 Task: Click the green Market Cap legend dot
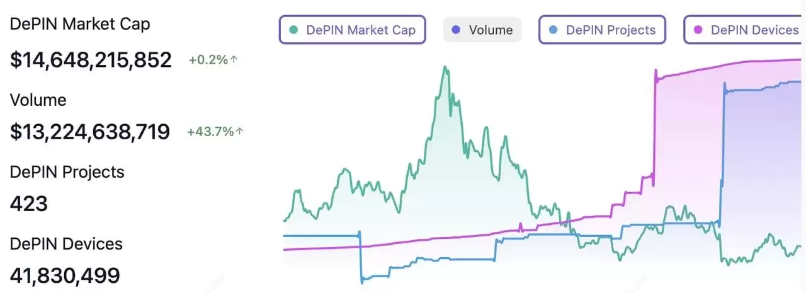click(293, 30)
